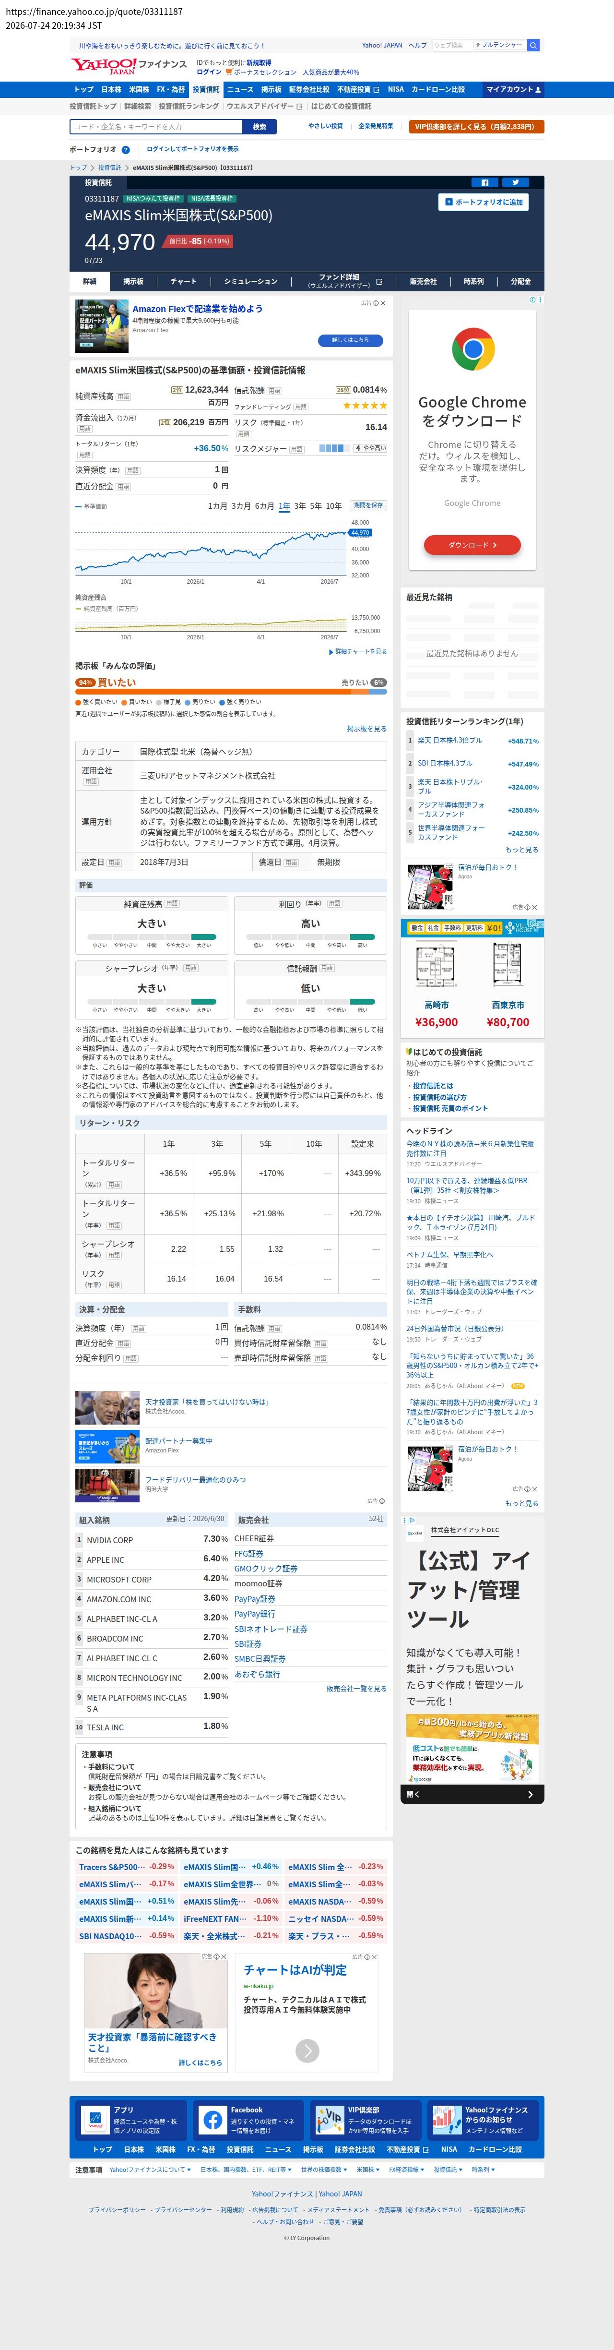Click 期間を保存 to save chart period

[368, 505]
